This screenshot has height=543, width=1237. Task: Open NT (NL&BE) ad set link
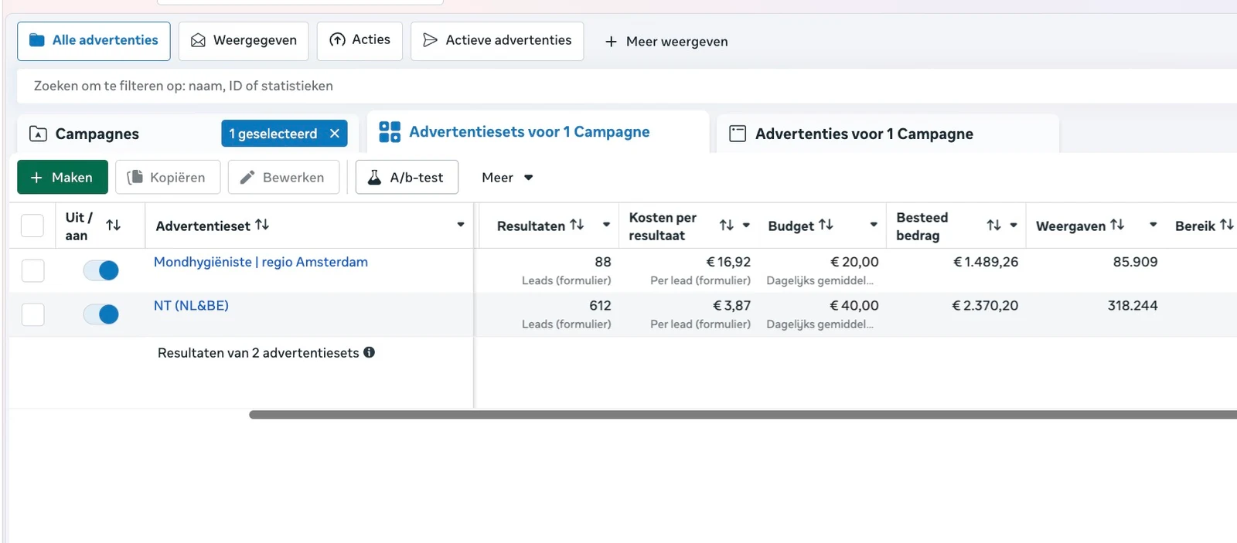pyautogui.click(x=191, y=306)
